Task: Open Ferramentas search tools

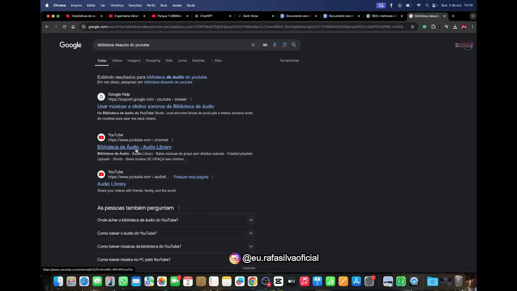Action: (x=289, y=61)
